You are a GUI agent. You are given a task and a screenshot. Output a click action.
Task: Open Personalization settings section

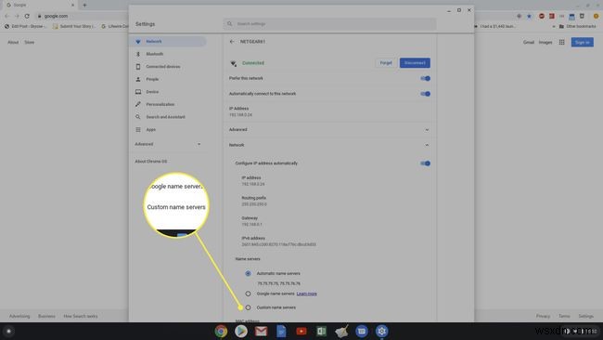(x=160, y=104)
